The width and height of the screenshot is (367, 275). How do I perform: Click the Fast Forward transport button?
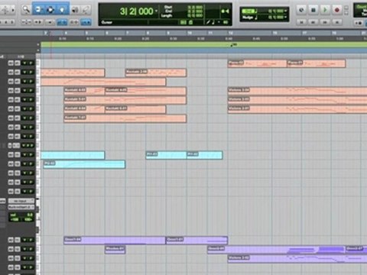[325, 22]
